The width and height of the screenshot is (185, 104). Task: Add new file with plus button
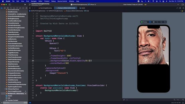(2, 103)
